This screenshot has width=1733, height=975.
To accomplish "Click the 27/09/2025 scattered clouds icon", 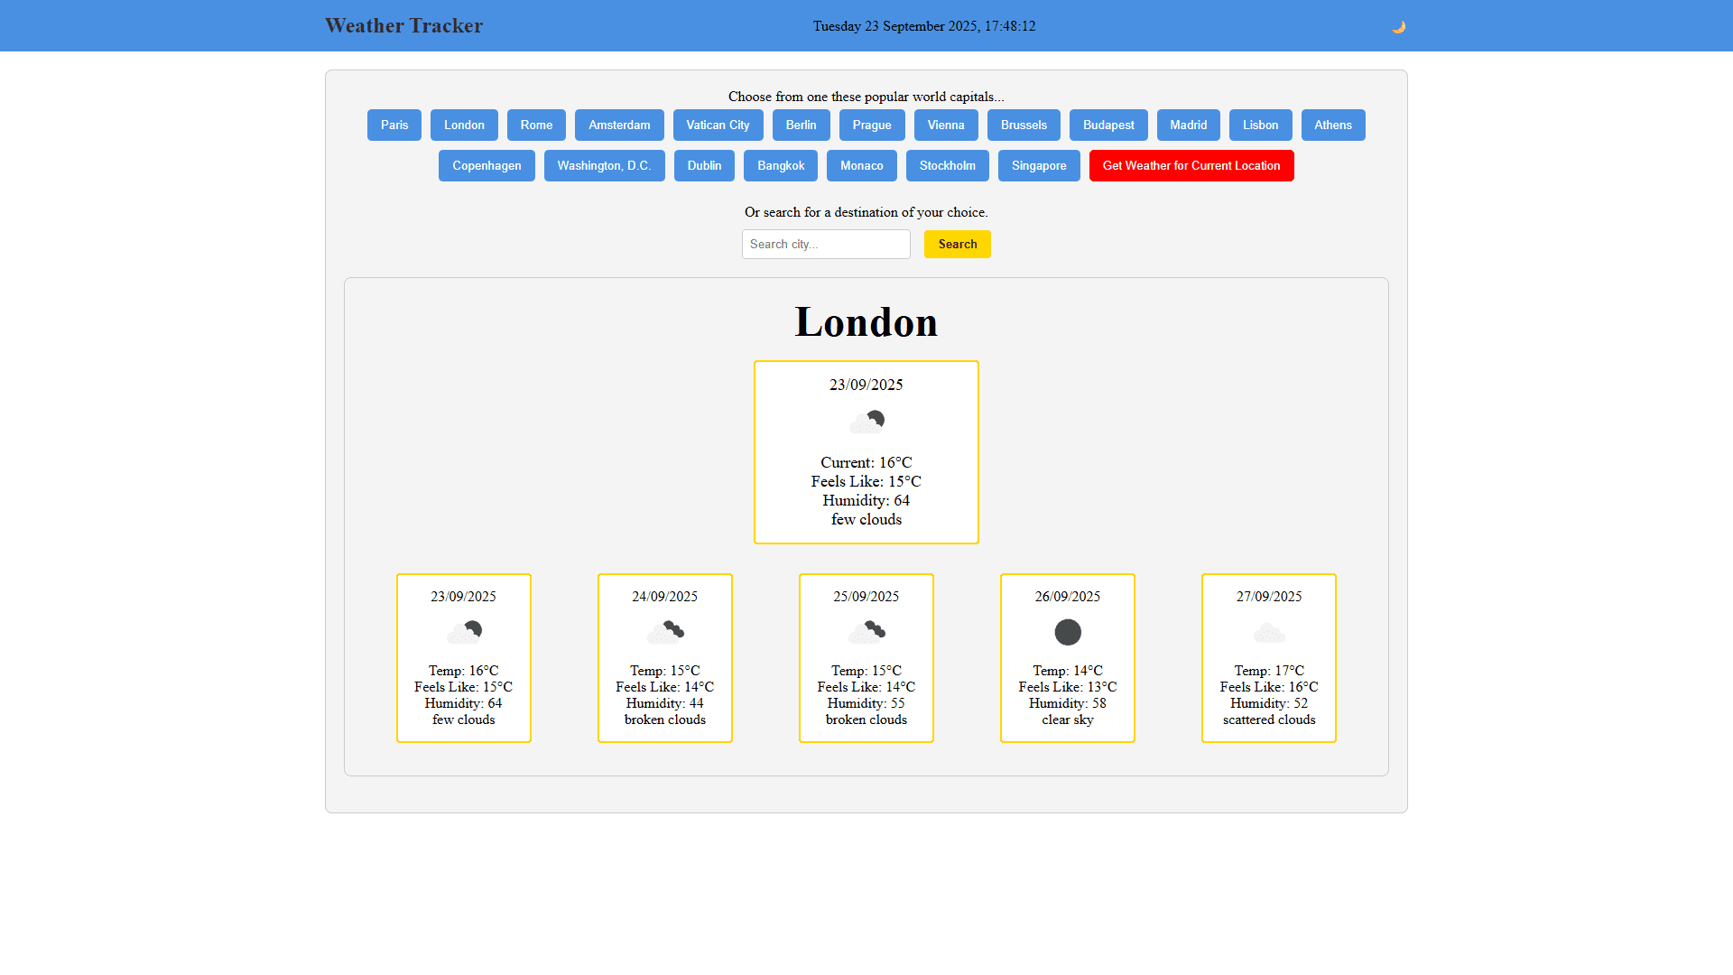I will click(1269, 632).
